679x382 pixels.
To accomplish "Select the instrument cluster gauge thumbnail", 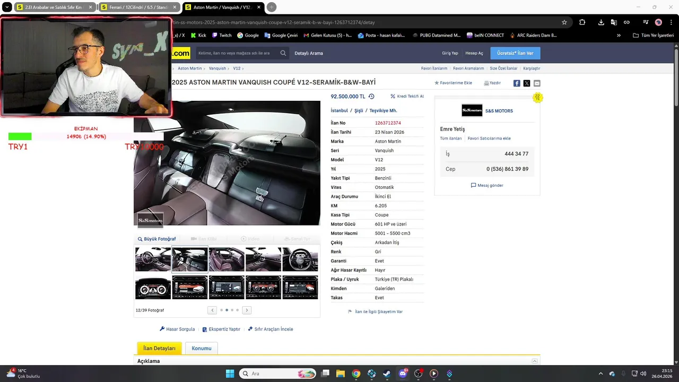I will (153, 287).
